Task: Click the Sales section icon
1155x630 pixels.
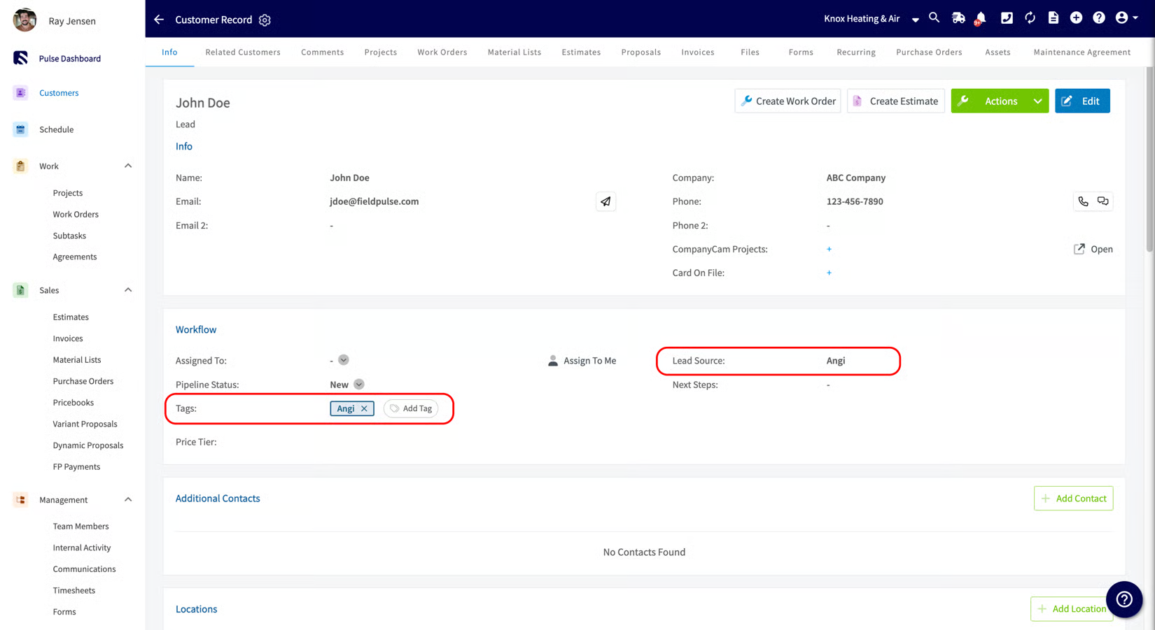Action: (20, 290)
